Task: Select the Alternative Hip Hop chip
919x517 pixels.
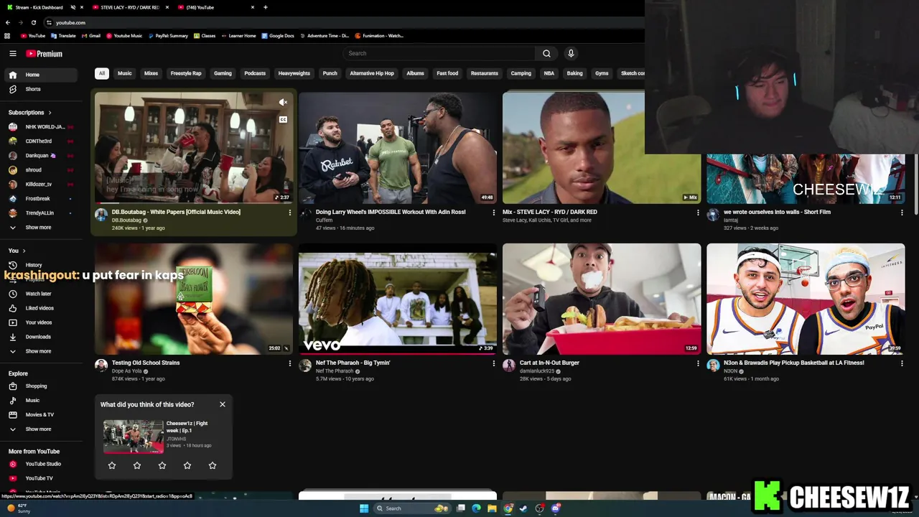Action: (x=372, y=73)
